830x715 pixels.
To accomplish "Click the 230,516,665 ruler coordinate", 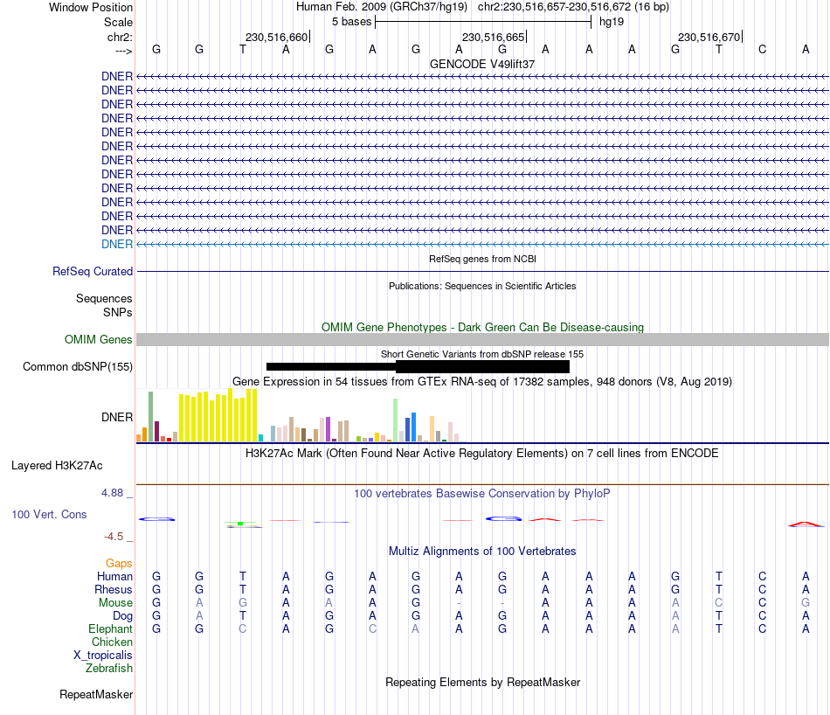I will tap(493, 37).
